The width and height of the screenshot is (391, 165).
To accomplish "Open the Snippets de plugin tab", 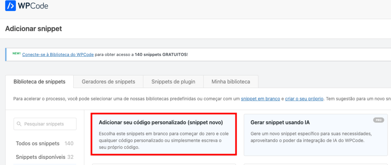I will [x=173, y=82].
